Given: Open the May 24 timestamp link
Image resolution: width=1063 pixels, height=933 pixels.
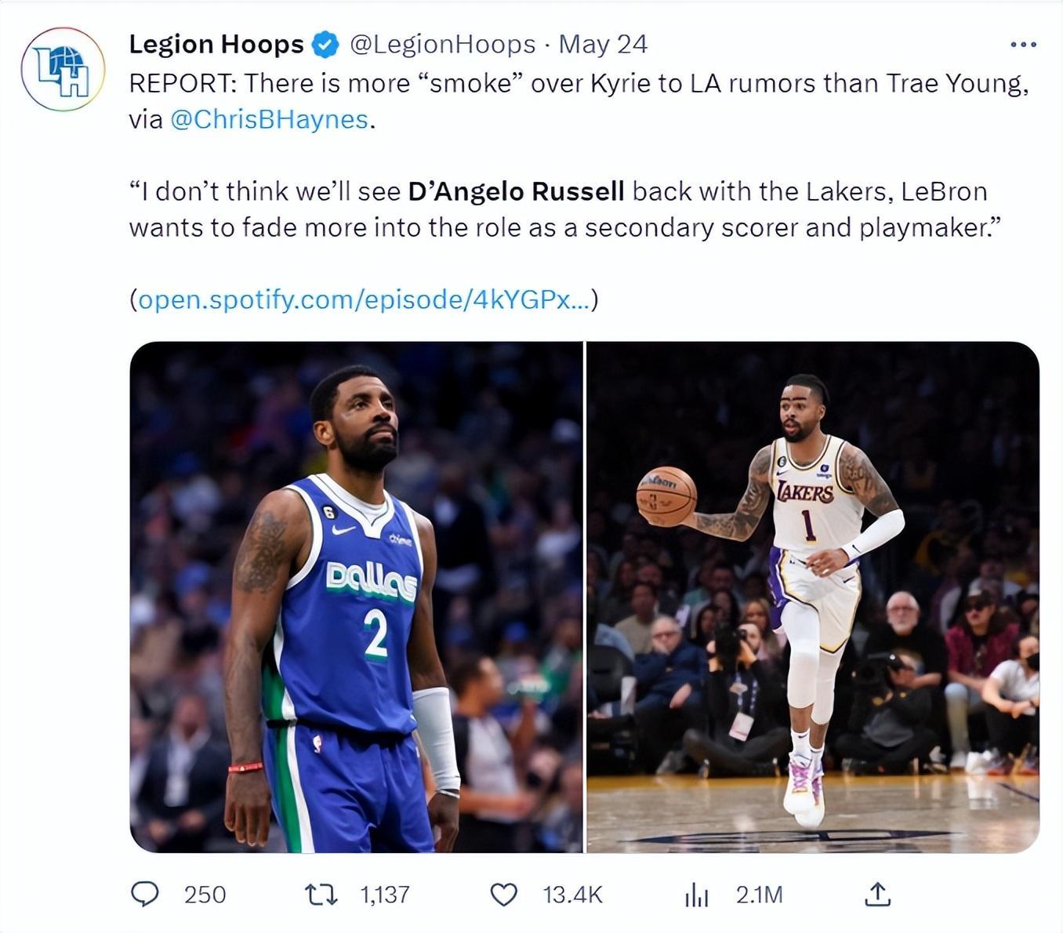Looking at the screenshot, I should coord(603,45).
